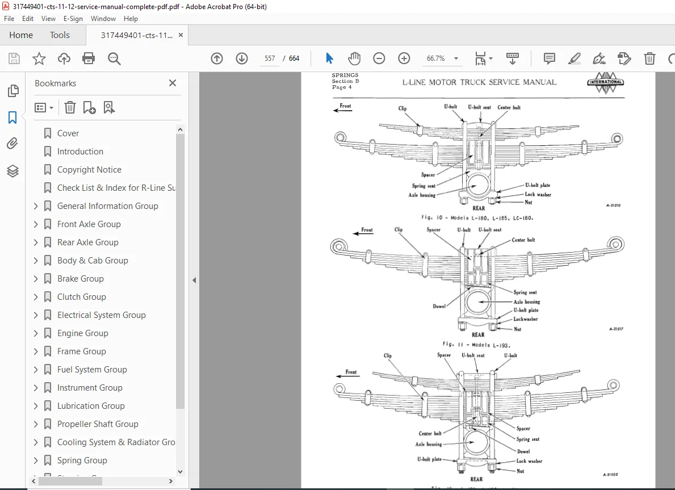Collapse navigation pane with divider arrow

tap(194, 280)
